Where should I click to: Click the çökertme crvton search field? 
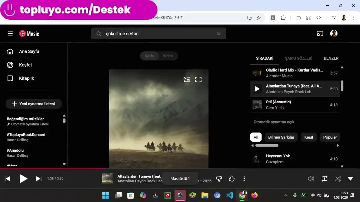158,34
